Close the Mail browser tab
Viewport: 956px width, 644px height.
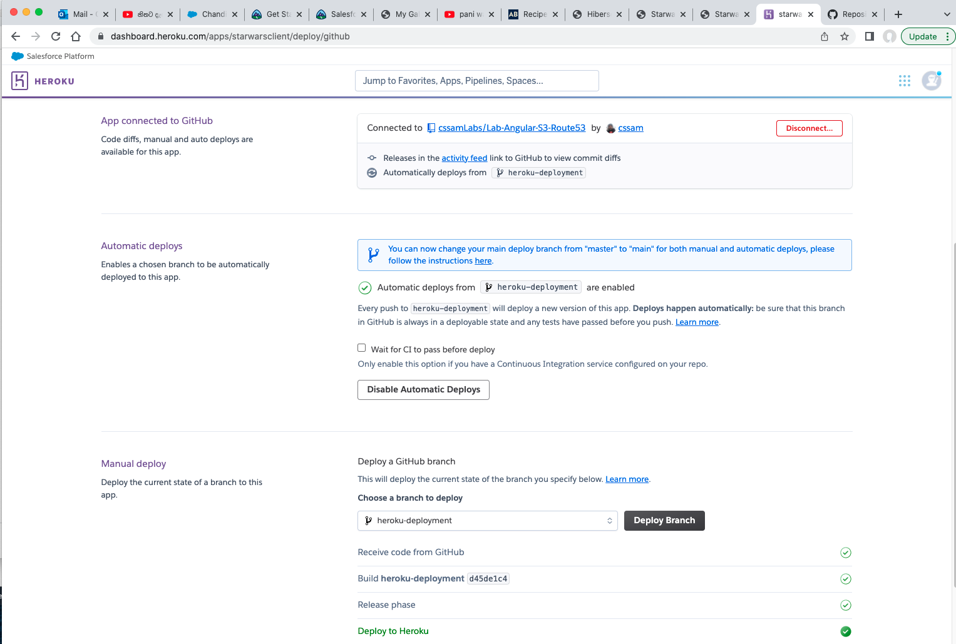106,14
